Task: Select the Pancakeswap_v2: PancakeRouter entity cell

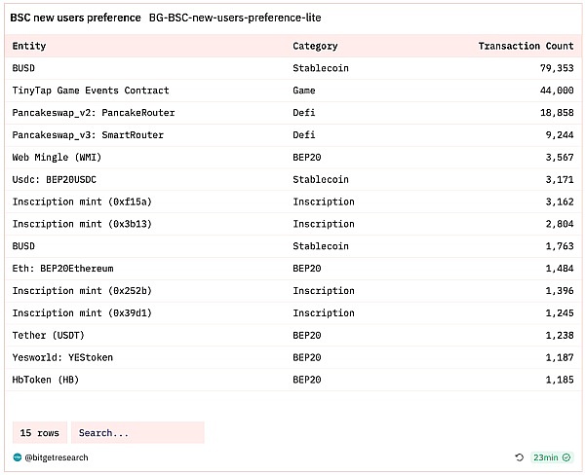Action: 94,113
